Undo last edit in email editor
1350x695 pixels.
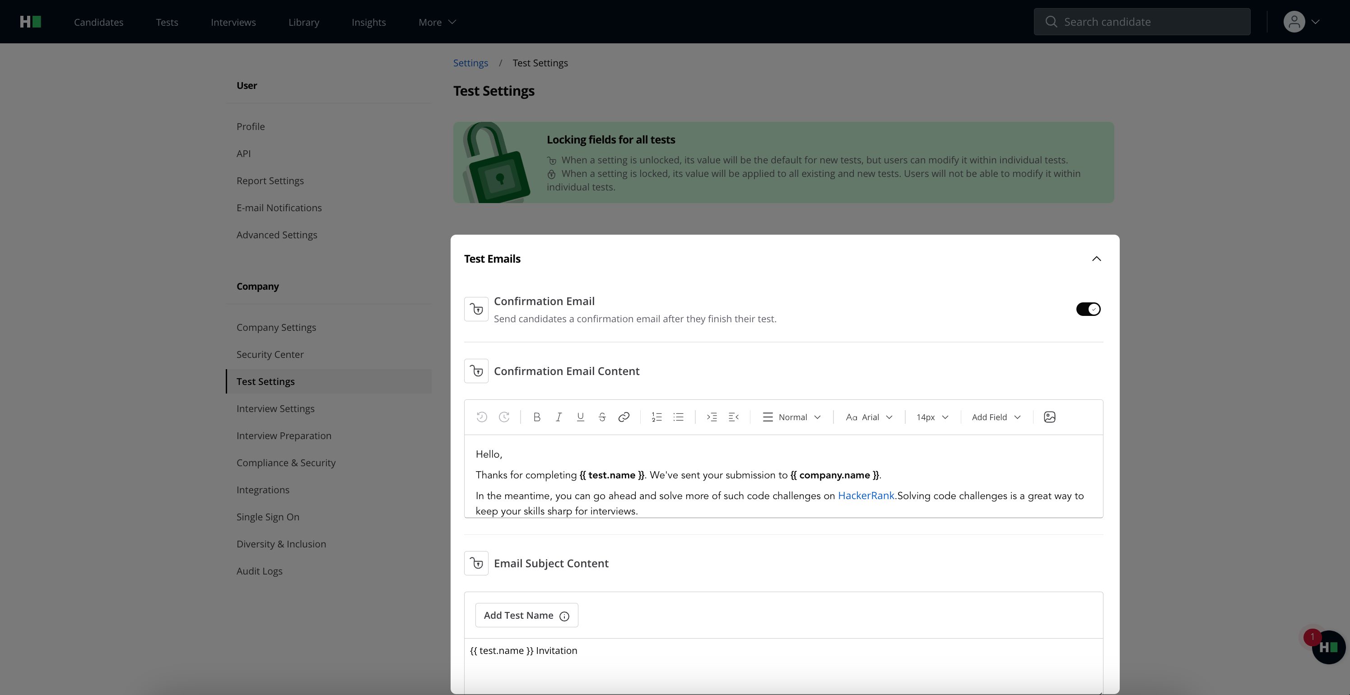[x=482, y=417]
